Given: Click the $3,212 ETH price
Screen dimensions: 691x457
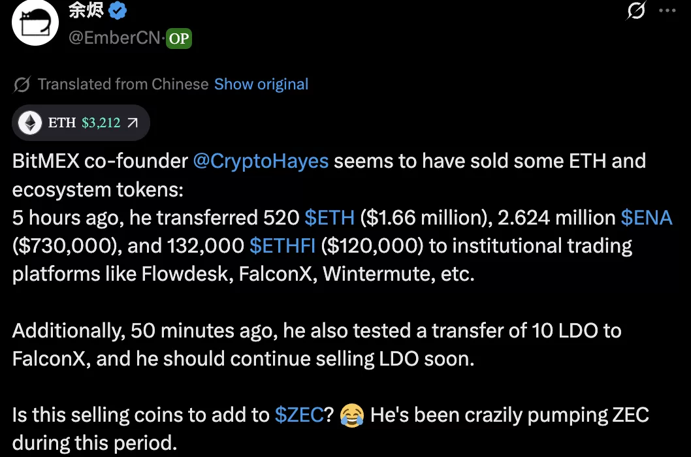Looking at the screenshot, I should tap(101, 123).
